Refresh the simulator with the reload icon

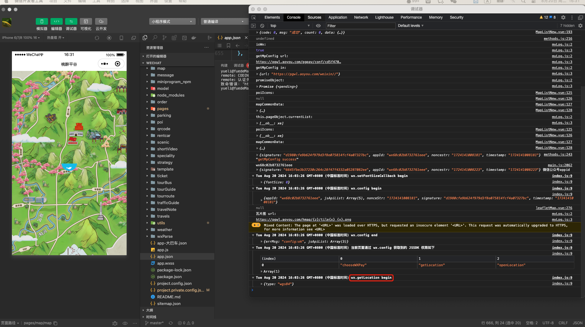tap(97, 38)
